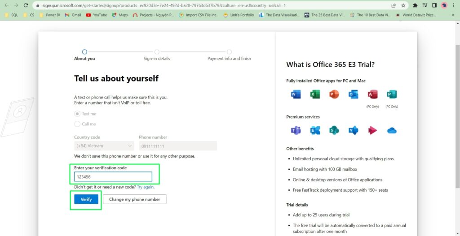Screen dimensions: 460x236
Task: Click the Microsoft Teams icon
Action: click(296, 130)
